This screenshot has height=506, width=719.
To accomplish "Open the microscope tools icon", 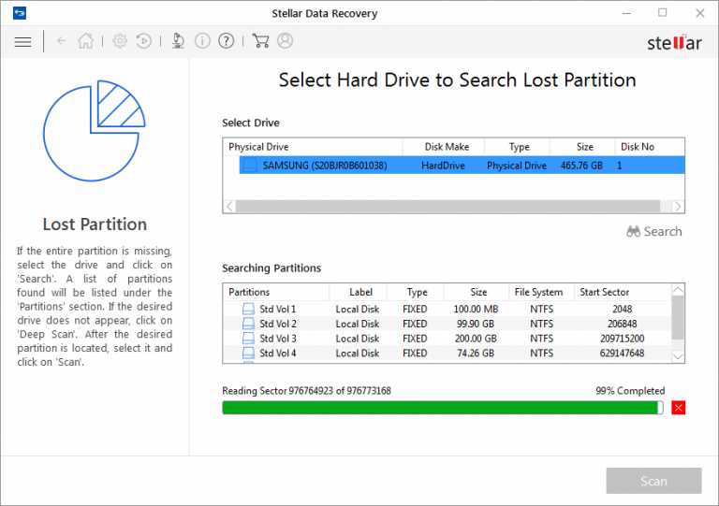I will 178,41.
